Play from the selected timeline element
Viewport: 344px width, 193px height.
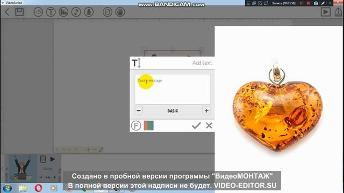pos(53,159)
